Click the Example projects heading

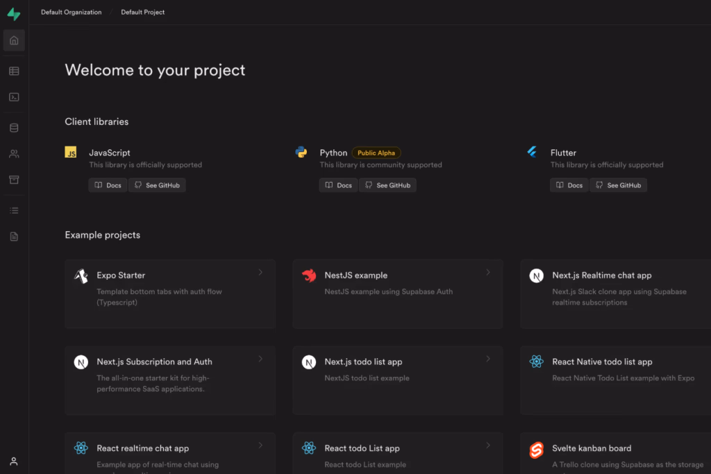tap(103, 235)
